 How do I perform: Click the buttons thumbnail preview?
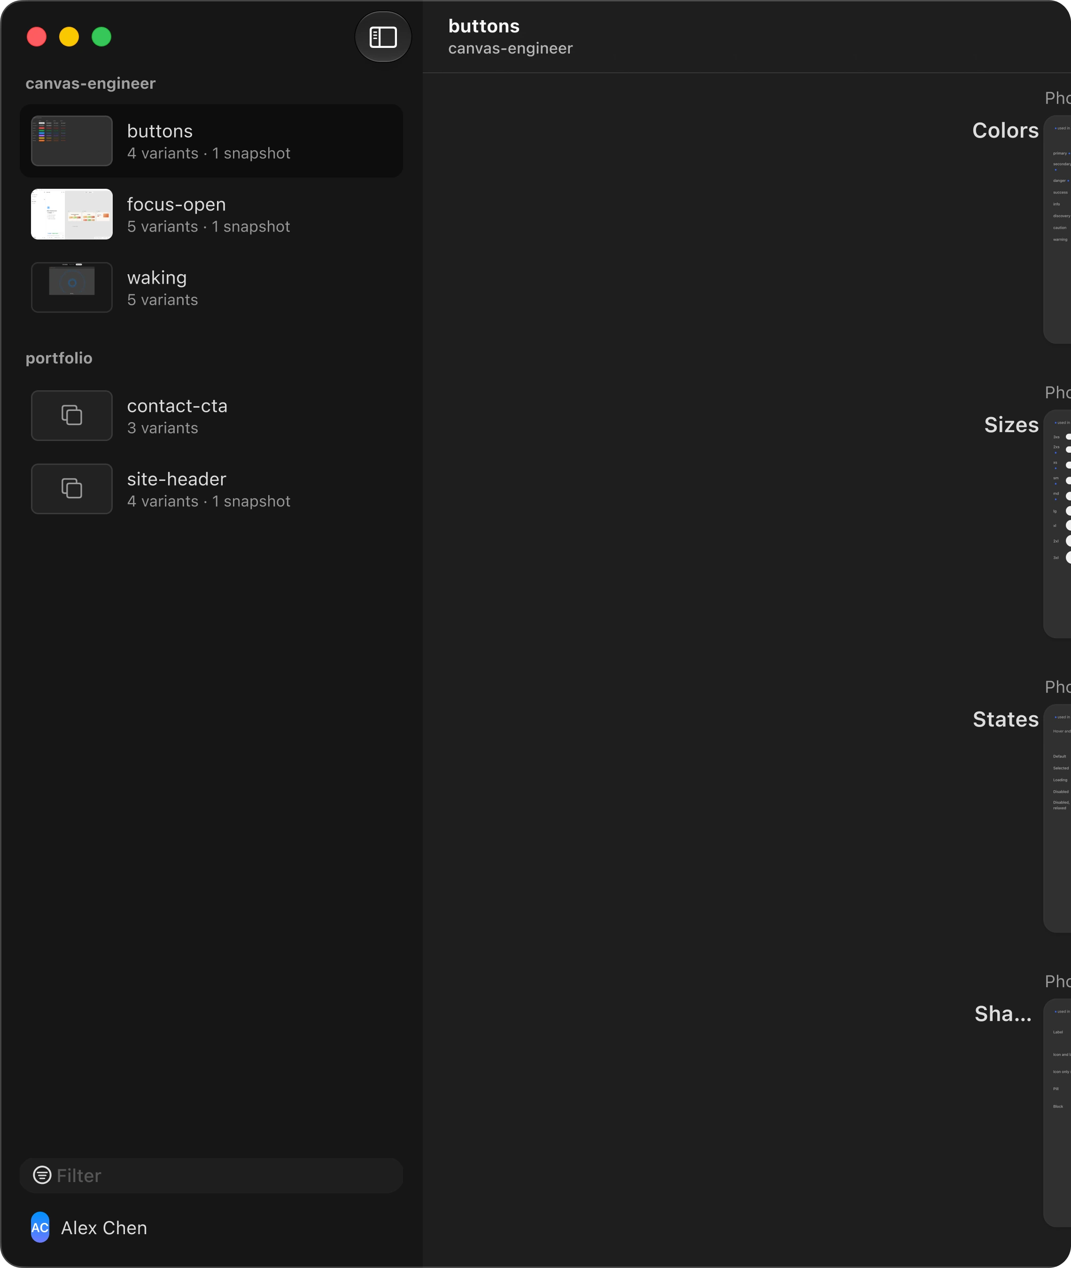click(72, 141)
